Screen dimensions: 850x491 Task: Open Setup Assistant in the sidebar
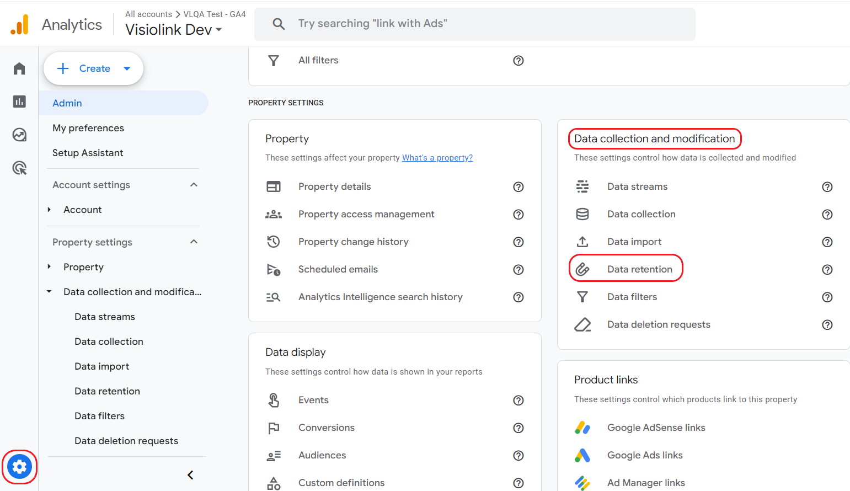(x=88, y=153)
